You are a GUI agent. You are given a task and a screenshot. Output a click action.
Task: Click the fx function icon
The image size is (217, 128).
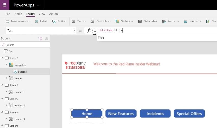coord(89,30)
